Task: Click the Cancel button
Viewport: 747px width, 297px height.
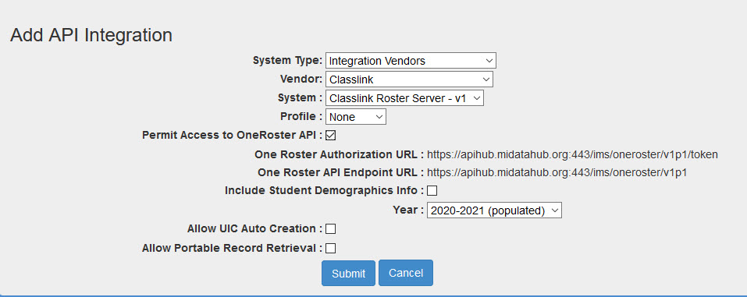Action: point(406,273)
